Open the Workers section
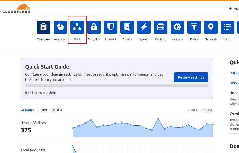The width and height of the screenshot is (239, 153). coord(177,27)
